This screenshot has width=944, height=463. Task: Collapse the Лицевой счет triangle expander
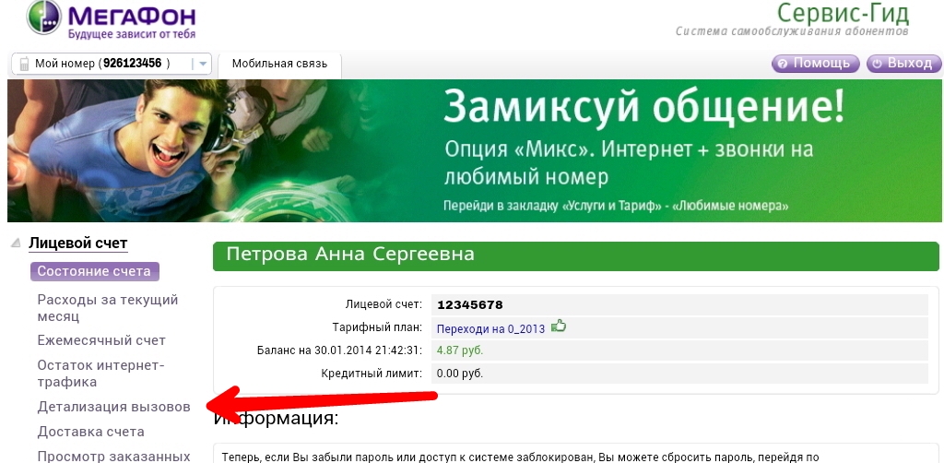pos(16,243)
